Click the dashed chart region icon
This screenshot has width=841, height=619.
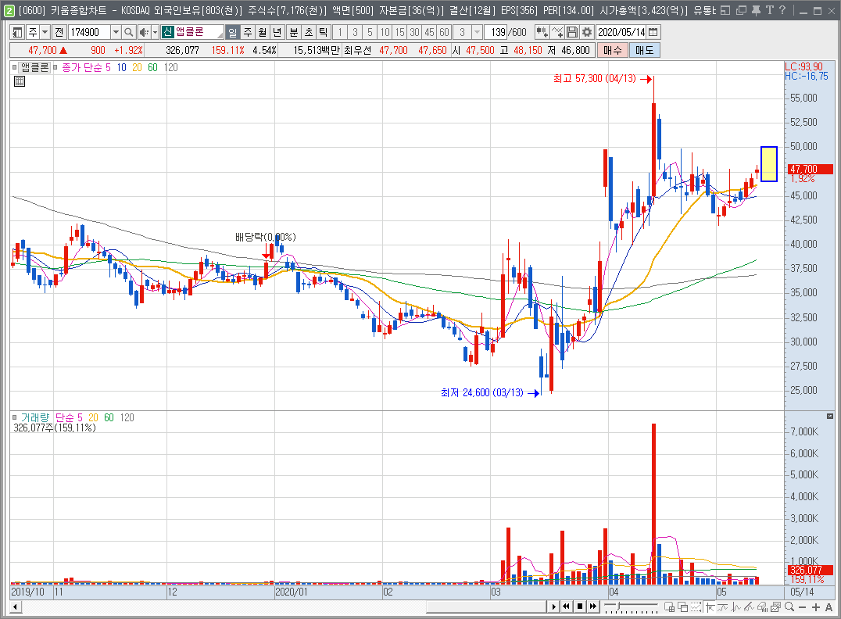point(696,606)
